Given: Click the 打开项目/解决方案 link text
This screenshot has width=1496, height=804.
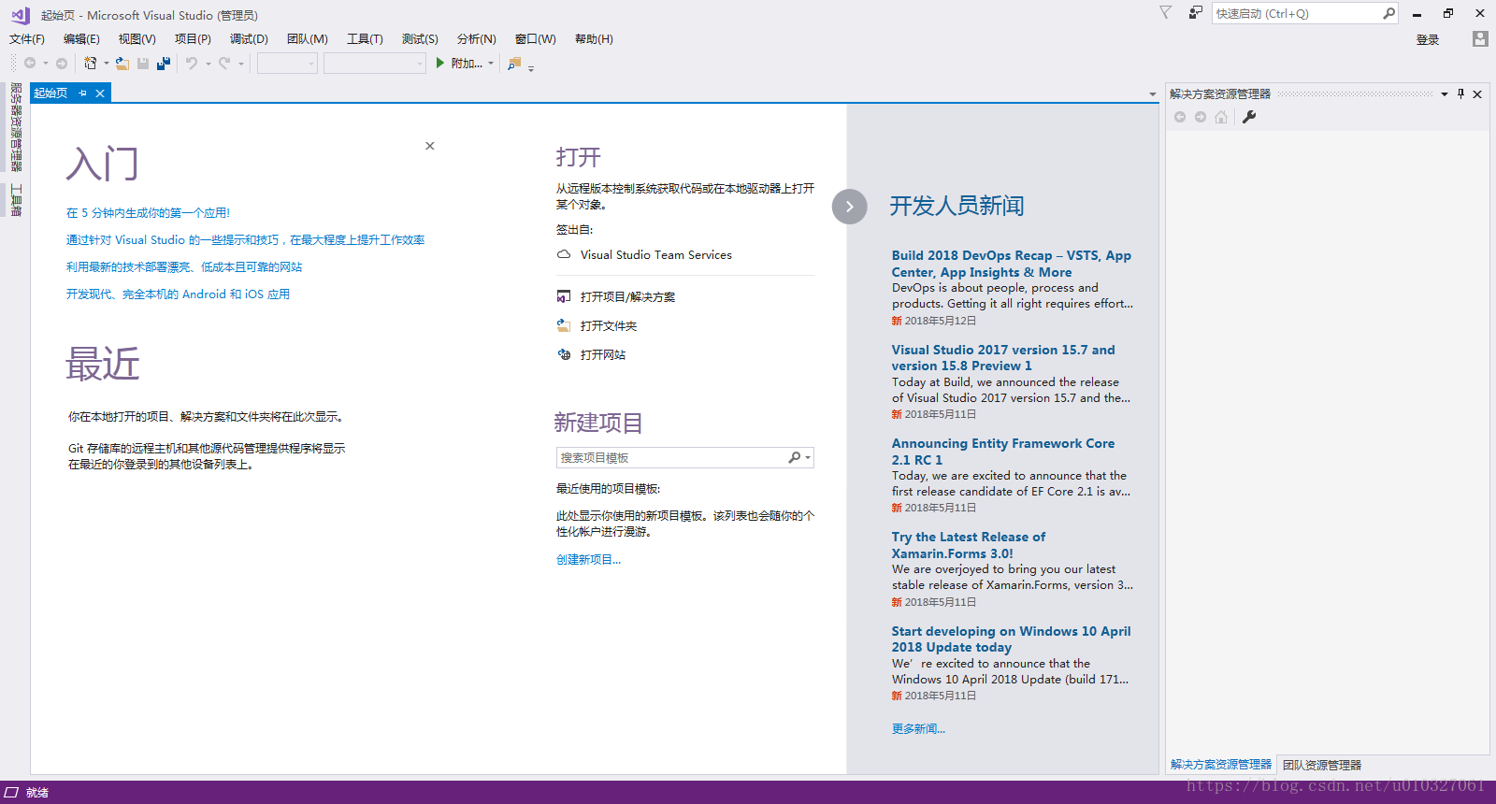Looking at the screenshot, I should click(627, 296).
